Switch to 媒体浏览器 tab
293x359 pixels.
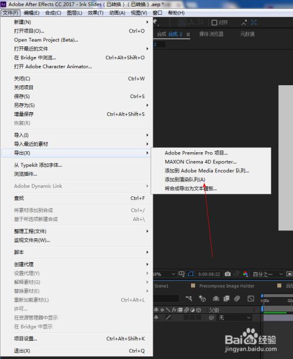[x=211, y=34]
